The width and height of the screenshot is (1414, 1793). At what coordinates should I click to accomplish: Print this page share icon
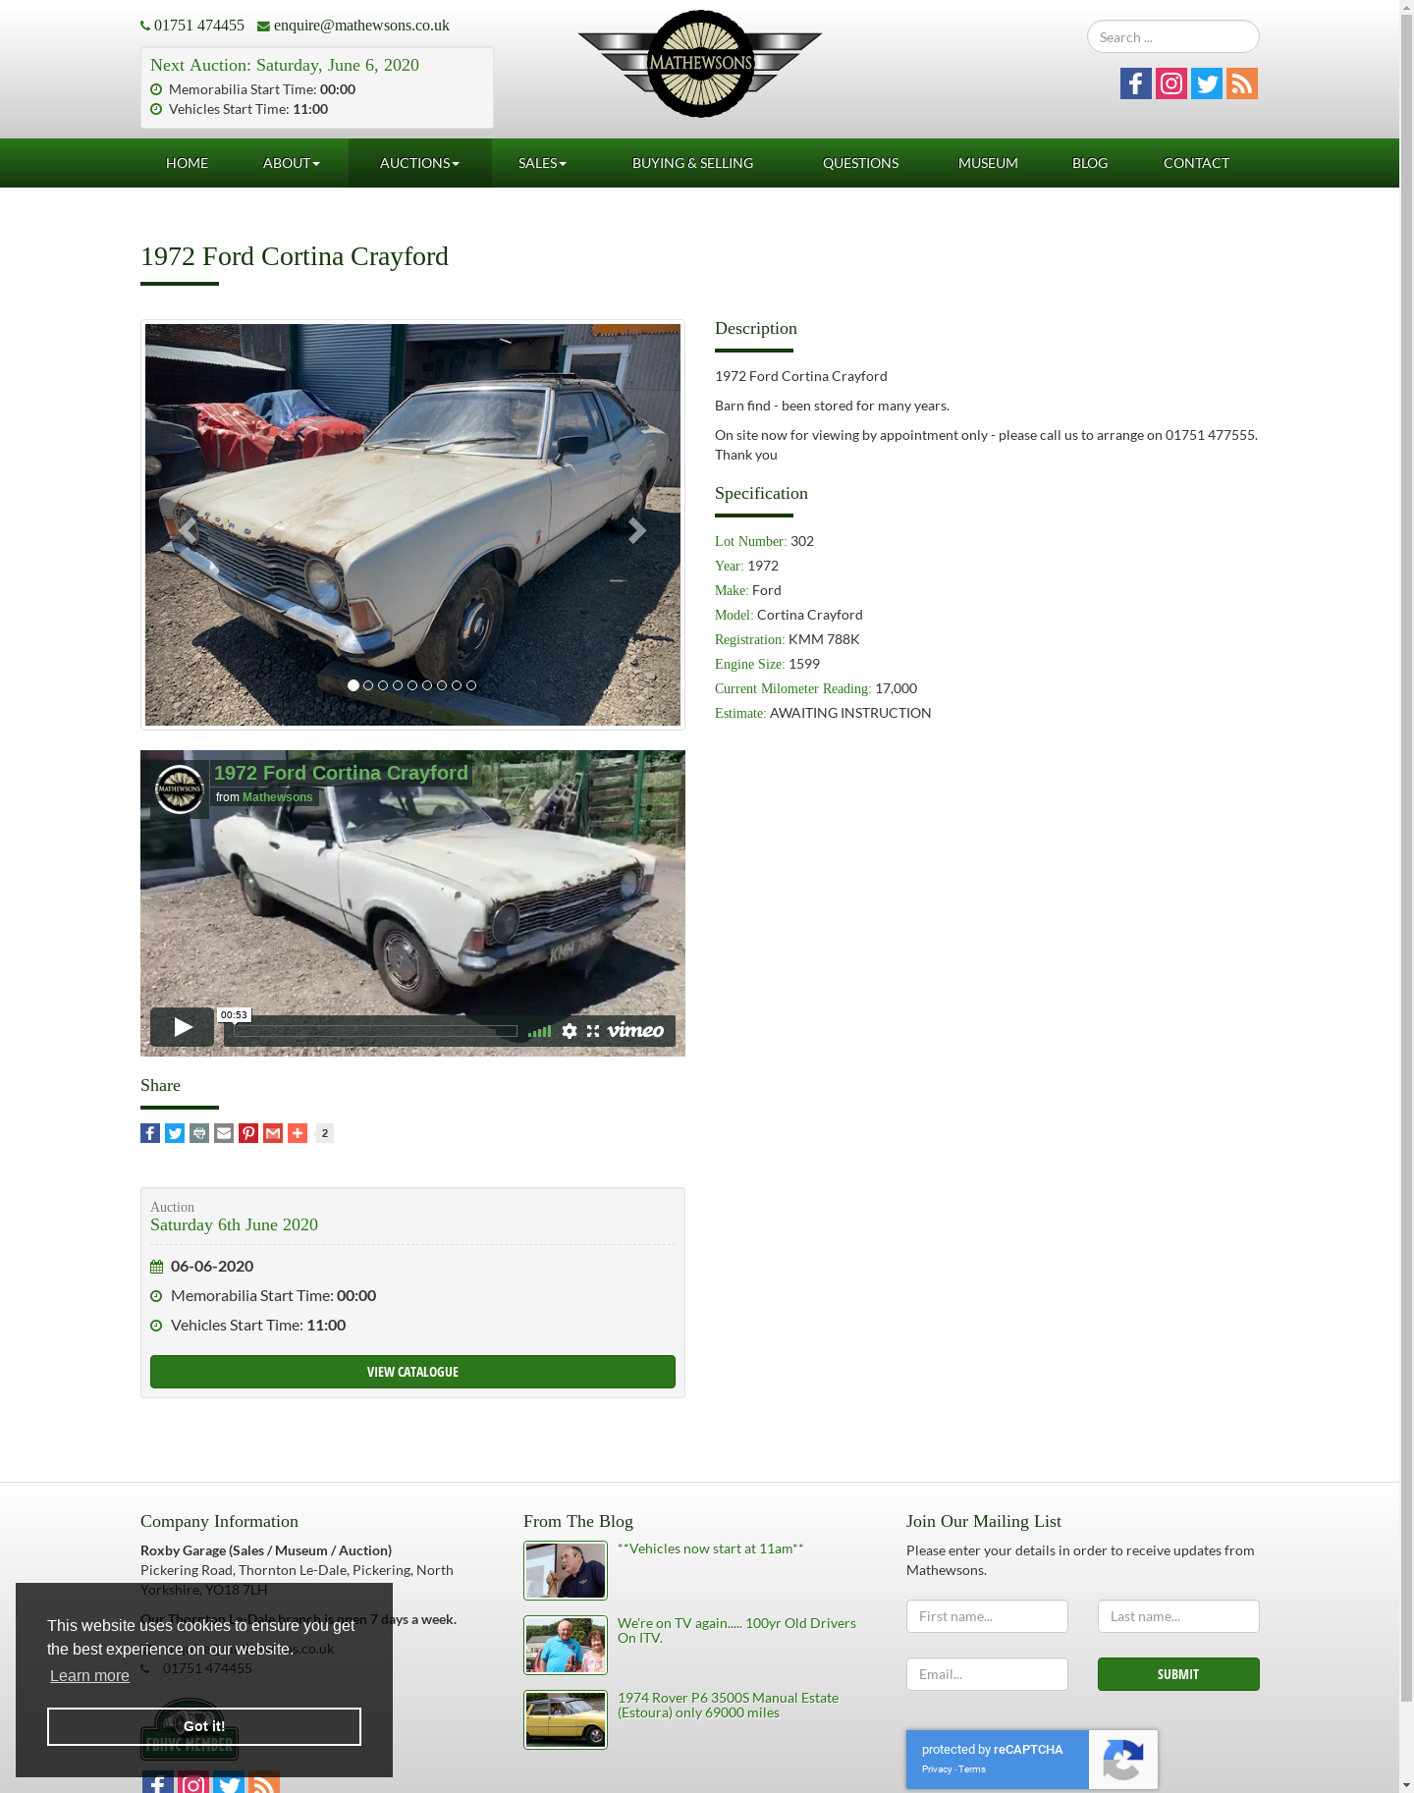point(199,1133)
